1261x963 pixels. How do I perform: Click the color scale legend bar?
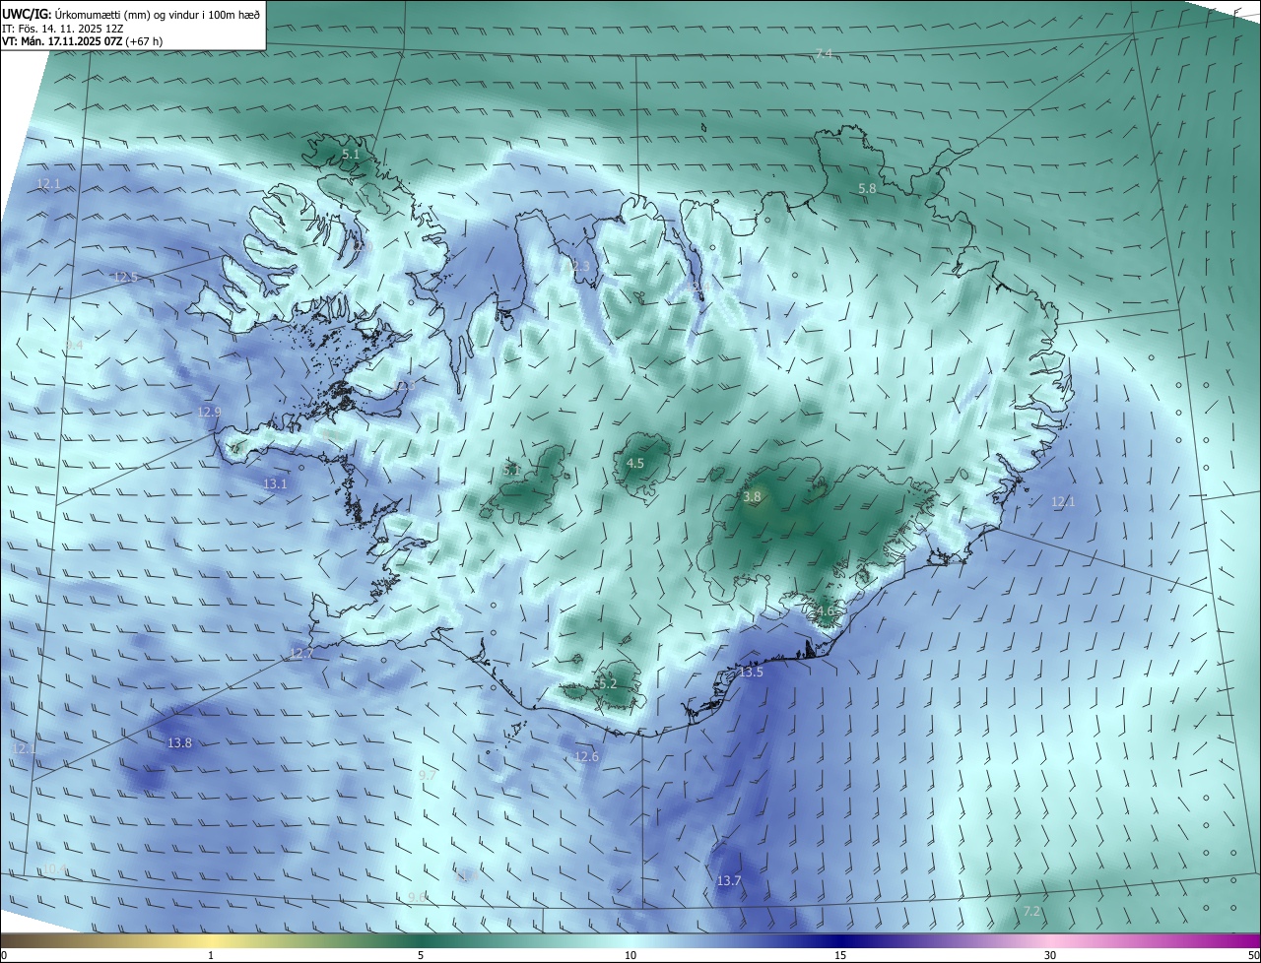coord(630,940)
